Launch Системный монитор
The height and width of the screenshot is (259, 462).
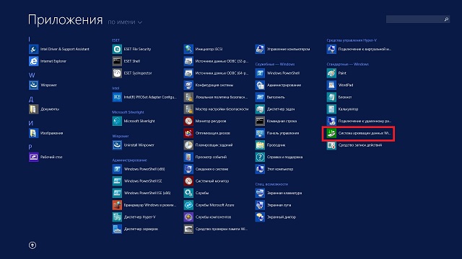[206, 181]
